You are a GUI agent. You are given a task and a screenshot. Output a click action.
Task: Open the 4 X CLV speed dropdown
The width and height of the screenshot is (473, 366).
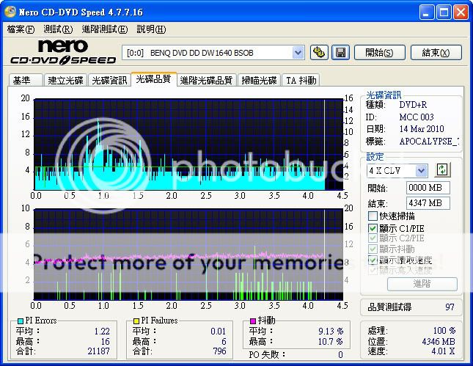pos(421,171)
